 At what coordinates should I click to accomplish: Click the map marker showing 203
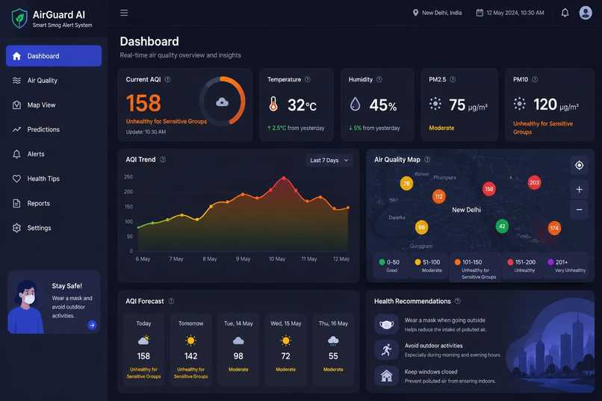[534, 183]
